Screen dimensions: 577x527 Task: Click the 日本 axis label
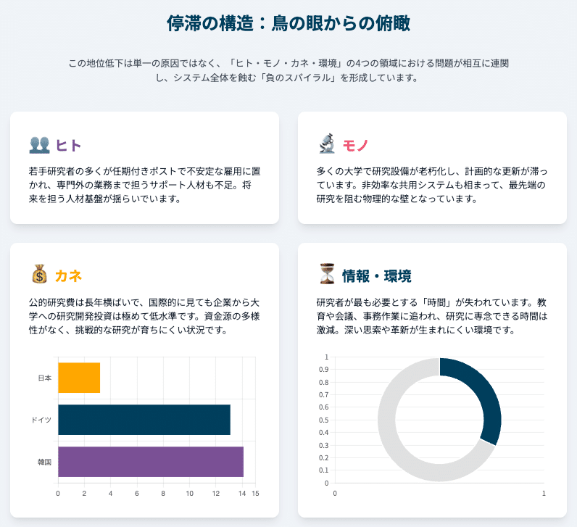point(45,378)
